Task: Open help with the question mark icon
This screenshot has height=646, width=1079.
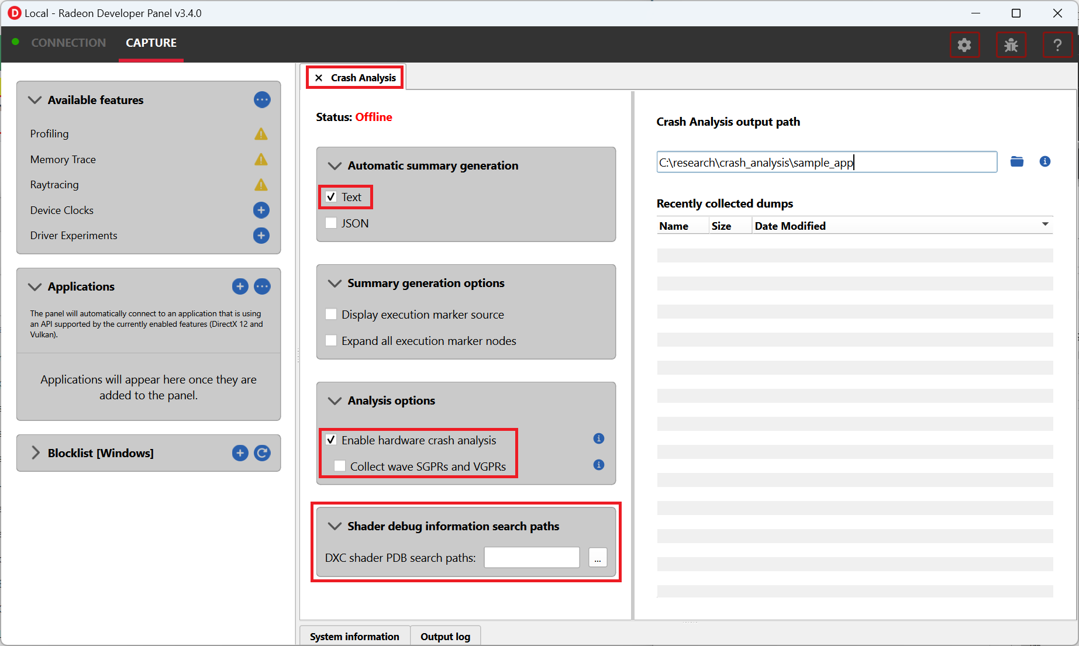Action: click(1057, 45)
